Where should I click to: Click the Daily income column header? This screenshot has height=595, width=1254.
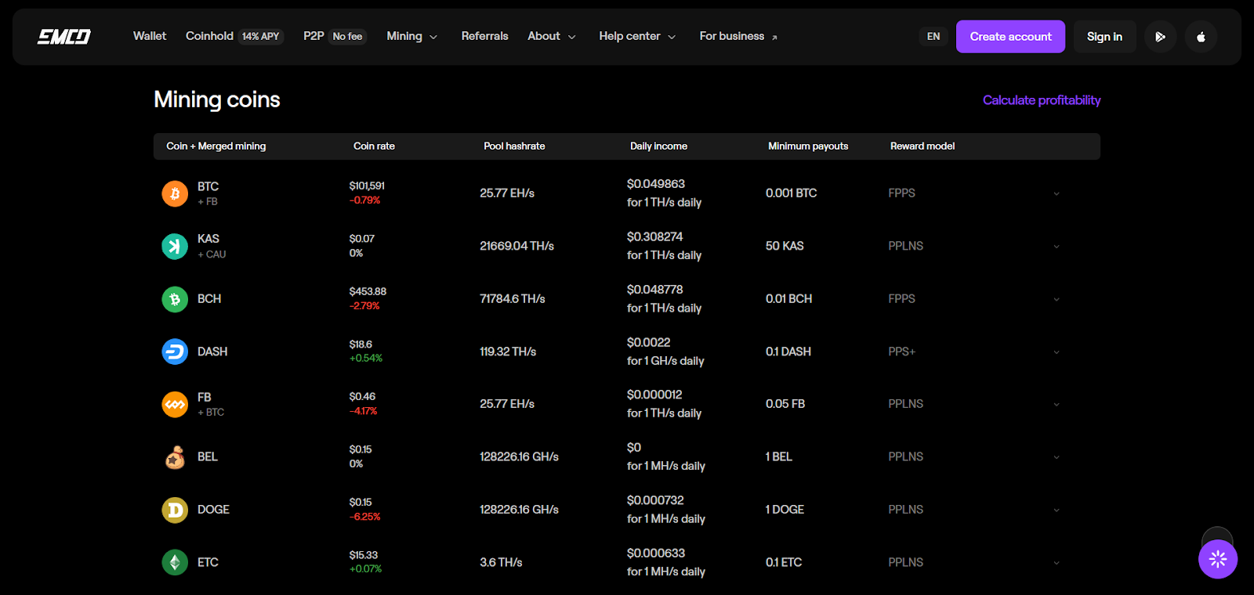pyautogui.click(x=658, y=146)
